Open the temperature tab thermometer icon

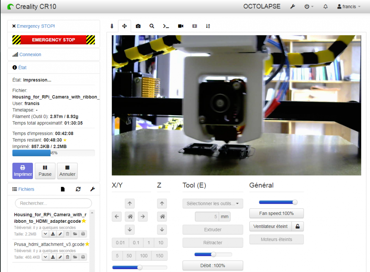click(x=112, y=26)
